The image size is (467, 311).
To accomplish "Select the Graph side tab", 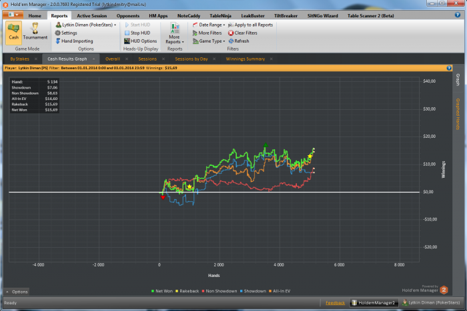I will (x=458, y=80).
